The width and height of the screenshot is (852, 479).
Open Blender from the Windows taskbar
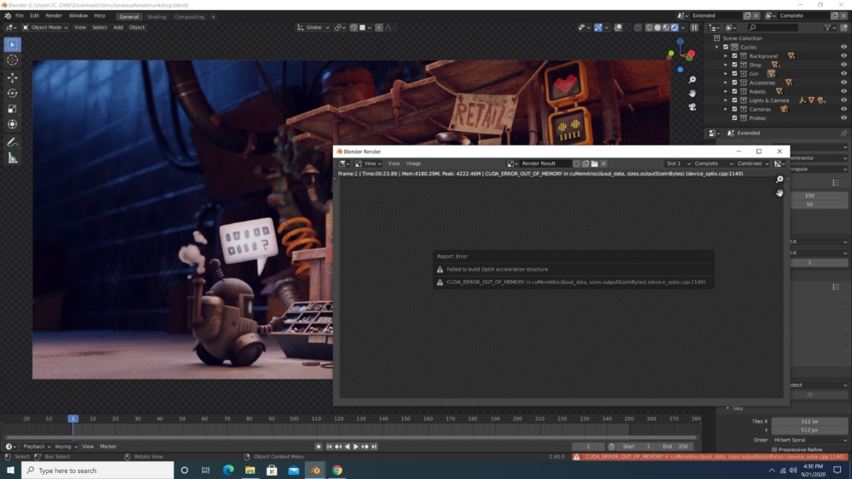click(x=315, y=470)
